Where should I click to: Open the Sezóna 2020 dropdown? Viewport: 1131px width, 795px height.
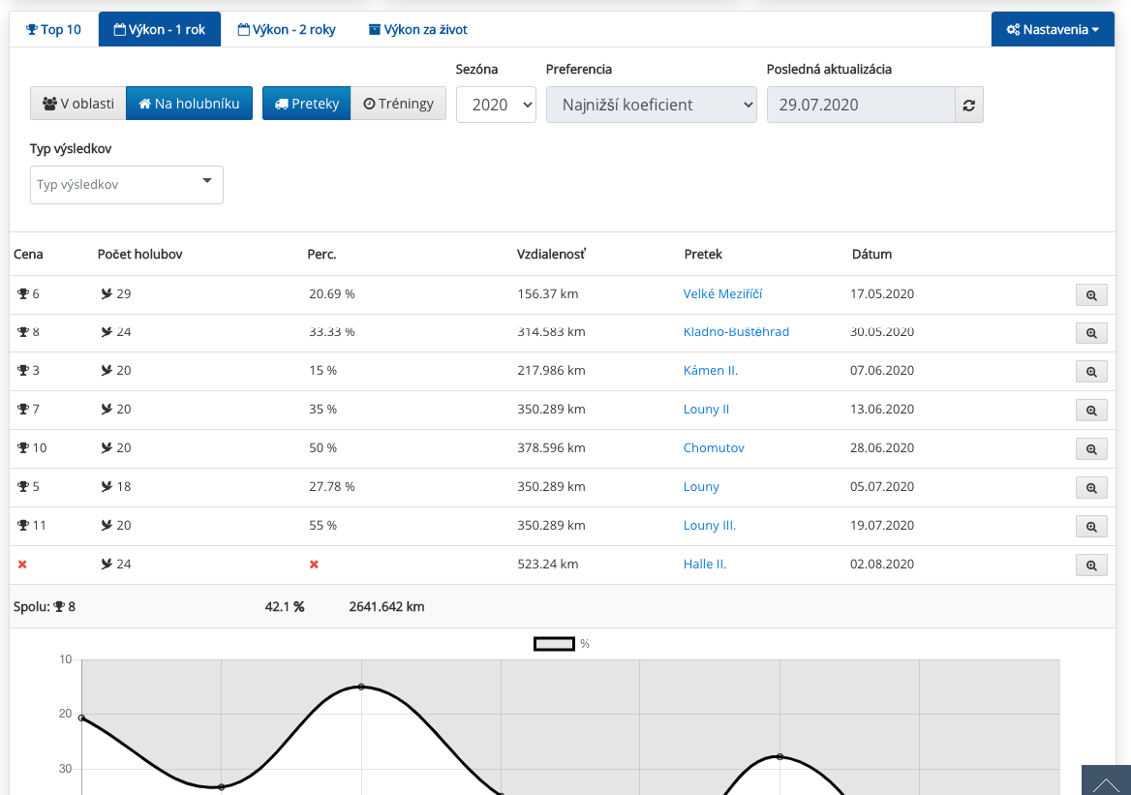[496, 105]
